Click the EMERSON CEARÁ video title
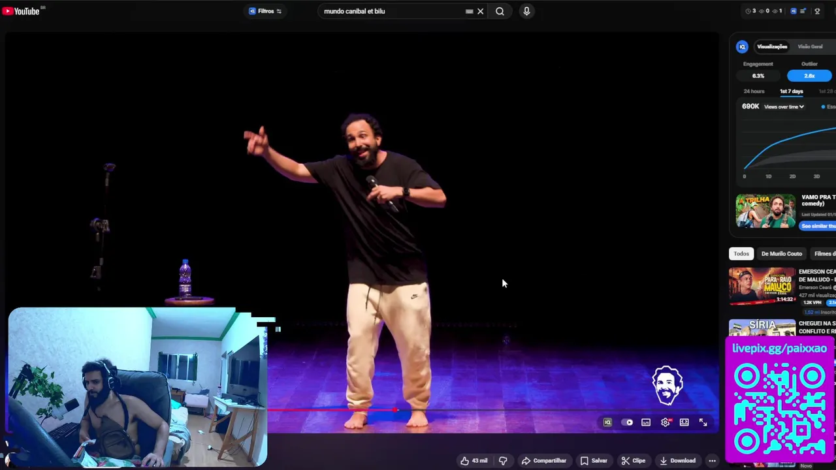The width and height of the screenshot is (836, 470). (817, 275)
